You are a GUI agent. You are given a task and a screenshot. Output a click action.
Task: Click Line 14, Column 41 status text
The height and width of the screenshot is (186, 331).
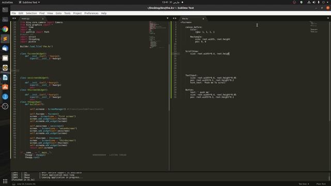pyautogui.click(x=26, y=184)
